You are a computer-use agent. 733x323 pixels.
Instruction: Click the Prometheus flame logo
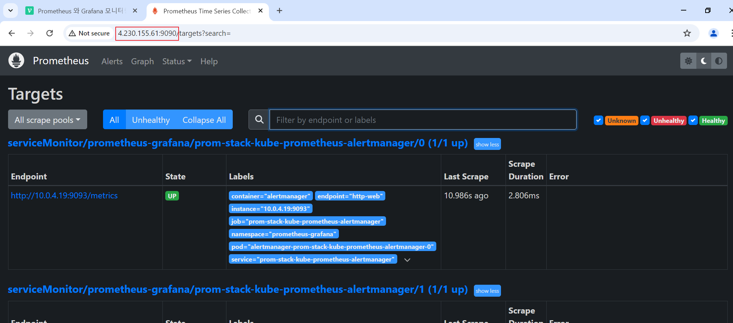pos(16,61)
